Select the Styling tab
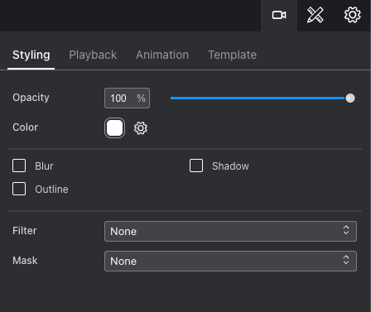Image resolution: width=371 pixels, height=312 pixels. pos(31,55)
